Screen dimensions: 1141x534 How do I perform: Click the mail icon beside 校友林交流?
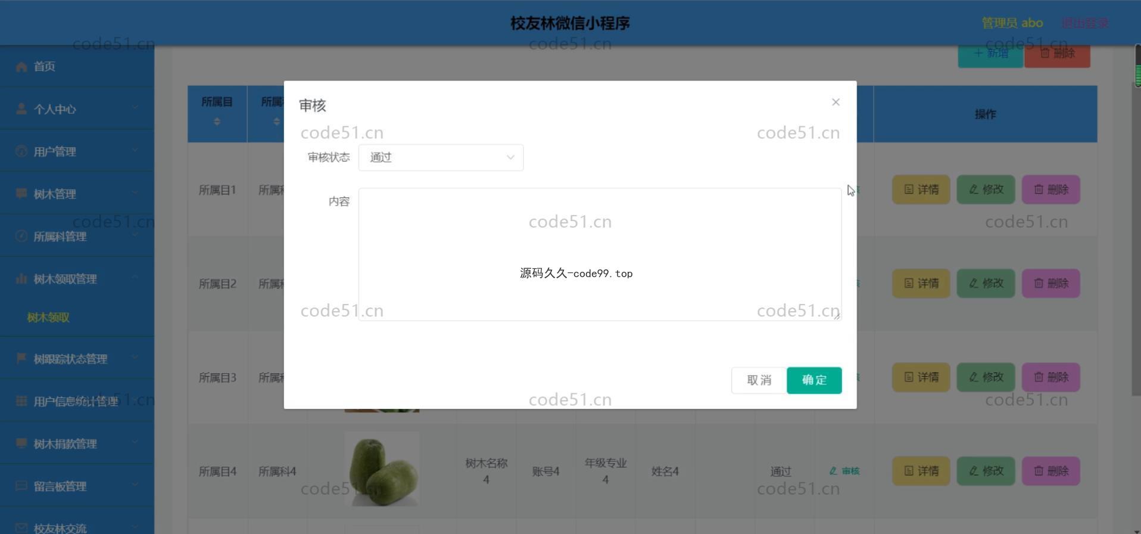point(21,528)
